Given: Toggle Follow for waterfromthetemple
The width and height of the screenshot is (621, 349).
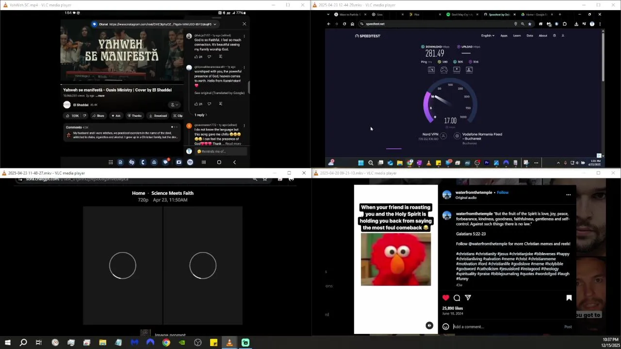Looking at the screenshot, I should [503, 192].
